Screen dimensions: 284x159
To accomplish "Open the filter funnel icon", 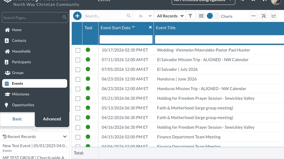I will [190, 16].
